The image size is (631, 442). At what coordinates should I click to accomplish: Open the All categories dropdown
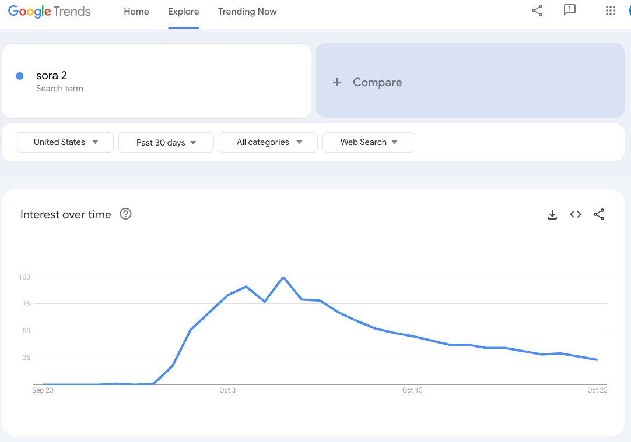click(x=268, y=142)
